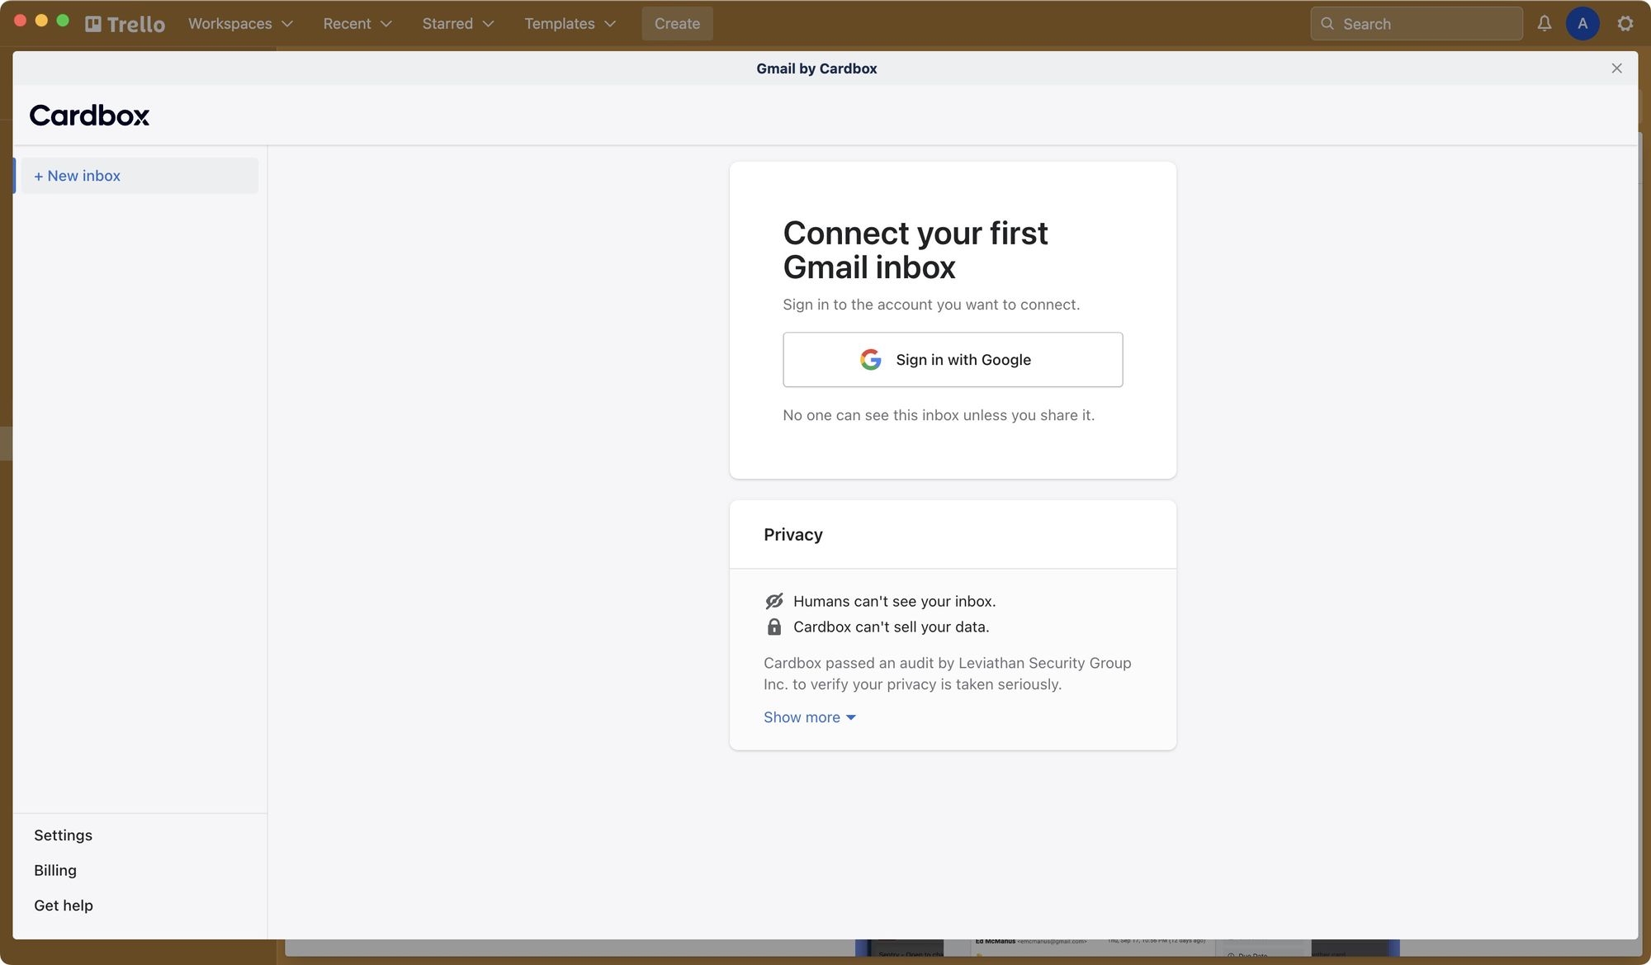Click the padlock icon beside Cardbox statement

tap(774, 627)
